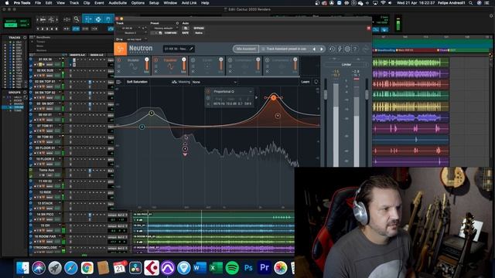The width and height of the screenshot is (495, 278).
Task: Open the Setup menu
Action: [154, 3]
